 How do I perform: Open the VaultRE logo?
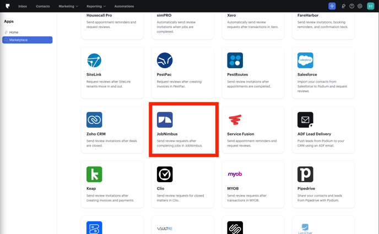pos(165,228)
